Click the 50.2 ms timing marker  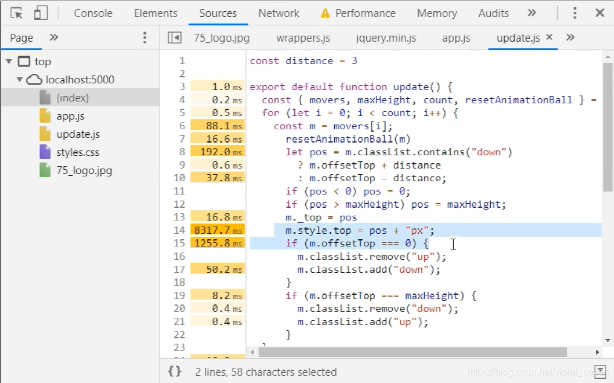tap(218, 269)
